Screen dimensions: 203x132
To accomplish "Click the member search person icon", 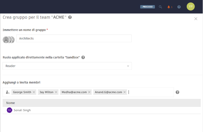I will 8,92.
